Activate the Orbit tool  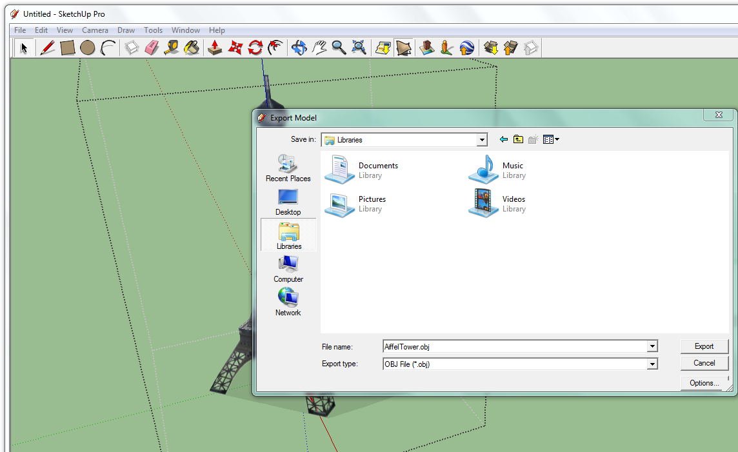tap(299, 48)
